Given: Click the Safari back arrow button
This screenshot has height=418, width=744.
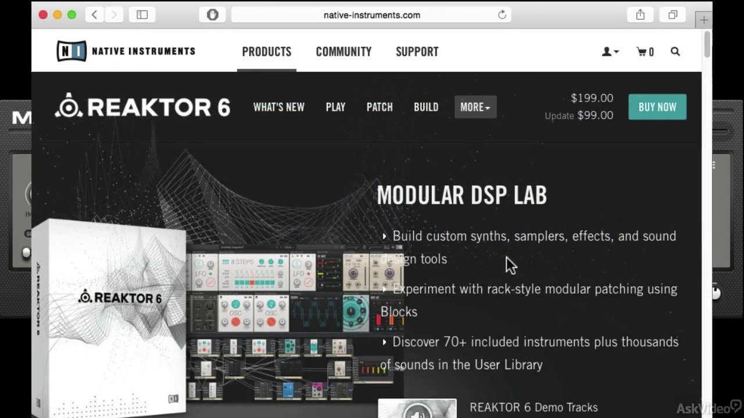Looking at the screenshot, I should (x=94, y=15).
